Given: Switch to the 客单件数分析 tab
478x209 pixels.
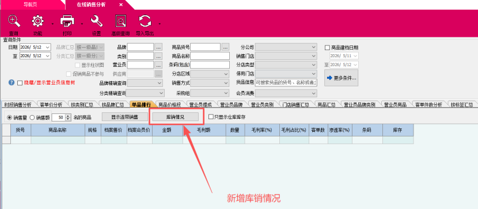Looking at the screenshot, I should point(428,105).
